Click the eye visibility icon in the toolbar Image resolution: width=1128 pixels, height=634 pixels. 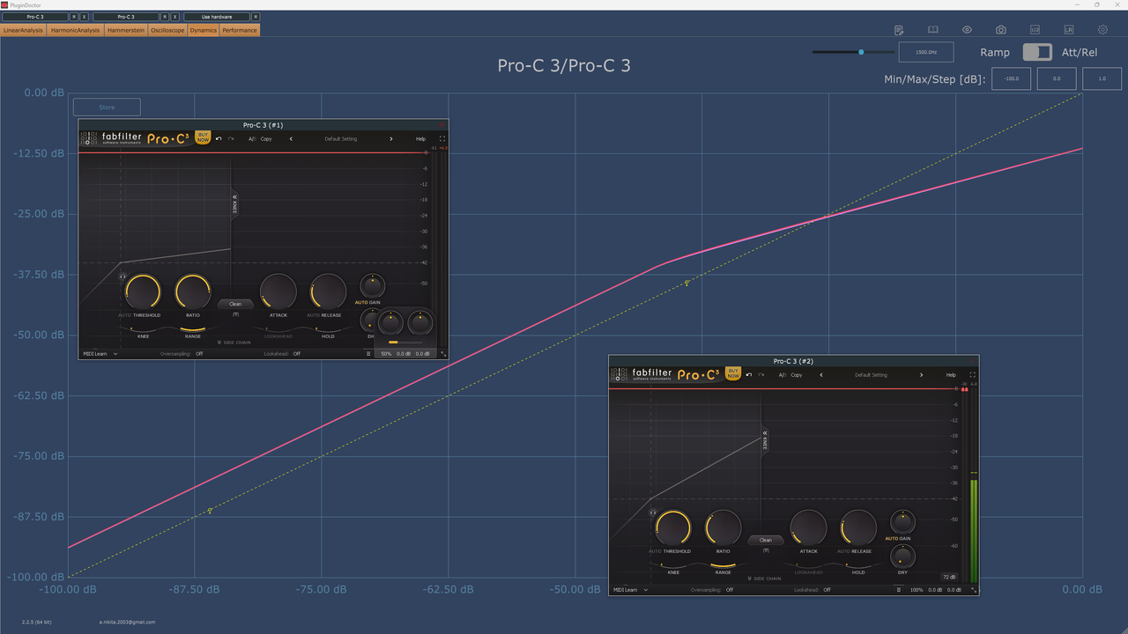tap(967, 30)
